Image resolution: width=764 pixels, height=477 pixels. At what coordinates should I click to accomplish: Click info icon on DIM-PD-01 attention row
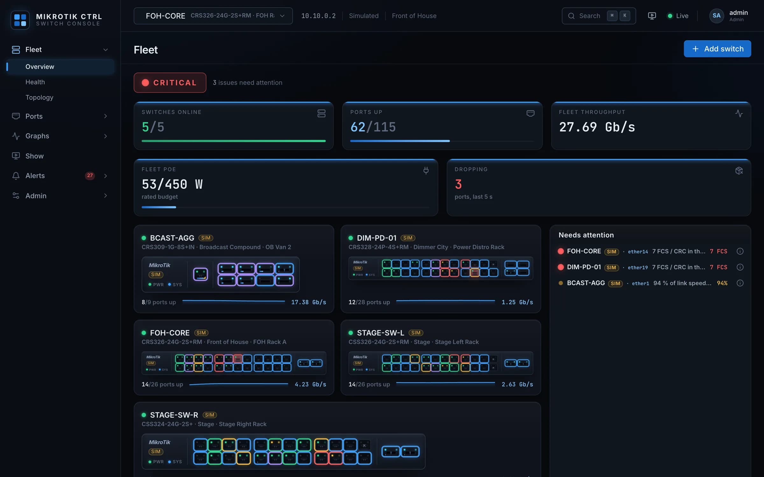[x=740, y=267]
